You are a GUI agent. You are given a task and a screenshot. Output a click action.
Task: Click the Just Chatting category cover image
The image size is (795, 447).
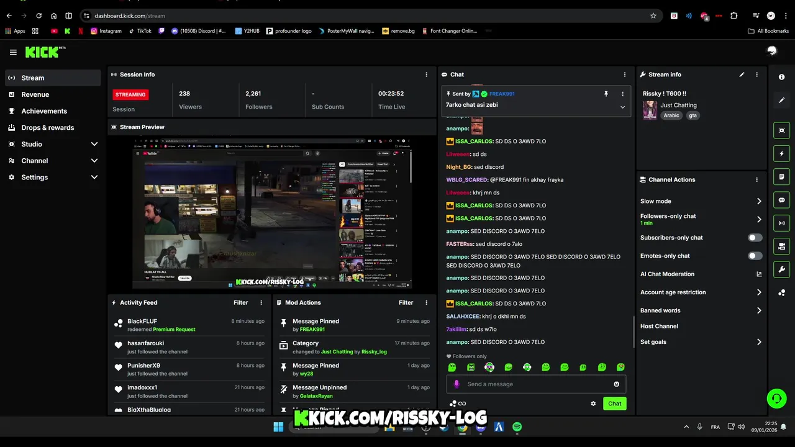[650, 110]
